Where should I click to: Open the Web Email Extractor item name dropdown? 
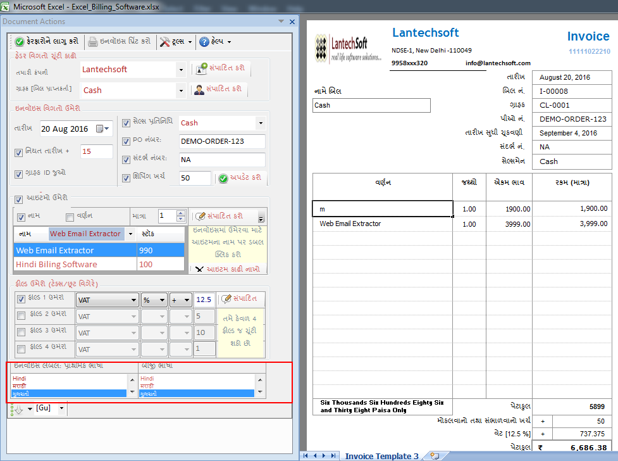pyautogui.click(x=130, y=234)
